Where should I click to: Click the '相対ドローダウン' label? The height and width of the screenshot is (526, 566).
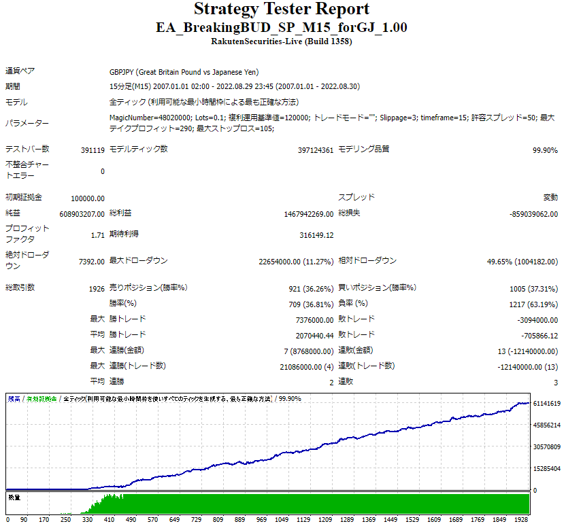pyautogui.click(x=367, y=260)
